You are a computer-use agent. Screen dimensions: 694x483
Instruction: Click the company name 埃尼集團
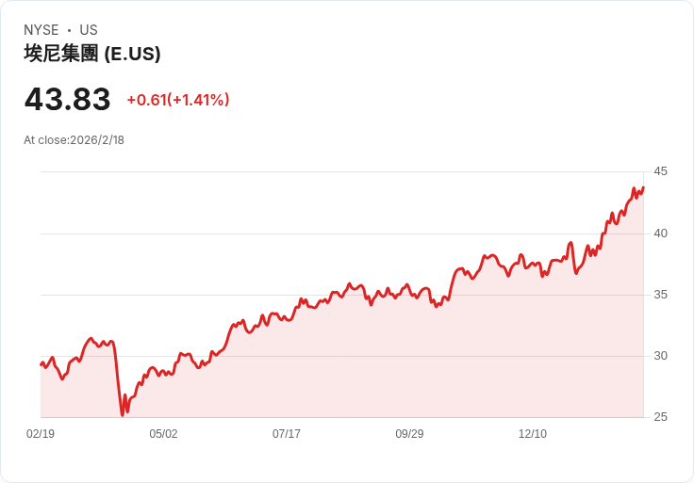(61, 54)
